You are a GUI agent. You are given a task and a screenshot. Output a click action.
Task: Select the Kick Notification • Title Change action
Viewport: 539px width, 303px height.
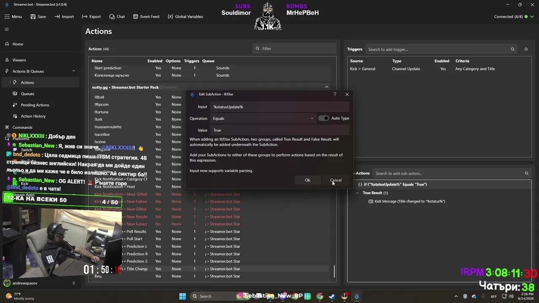211,269
